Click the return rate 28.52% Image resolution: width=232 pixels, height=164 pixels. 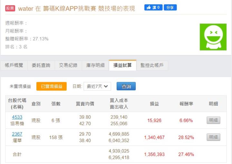[186, 138]
